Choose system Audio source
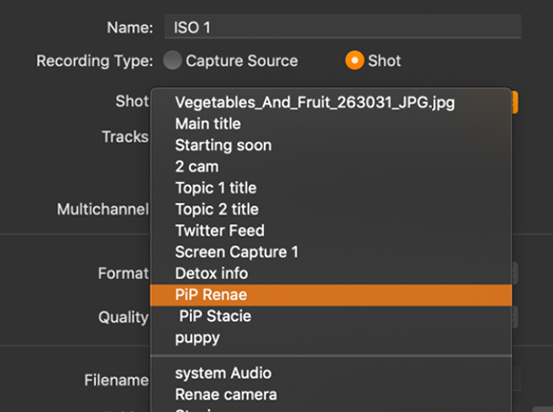553x412 pixels. coord(331,373)
